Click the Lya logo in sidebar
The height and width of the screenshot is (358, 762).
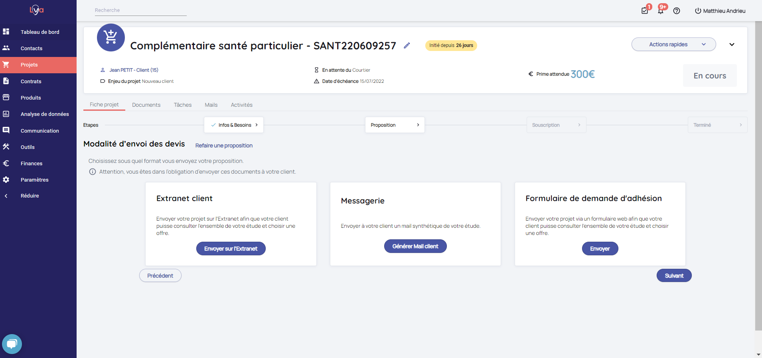(37, 10)
